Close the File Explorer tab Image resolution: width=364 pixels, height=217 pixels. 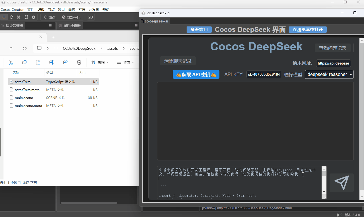(40, 37)
